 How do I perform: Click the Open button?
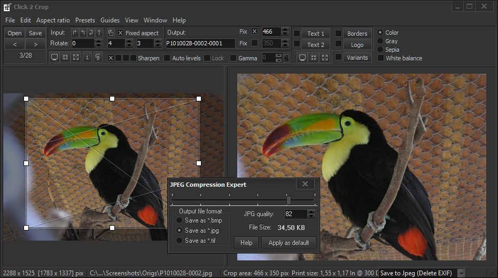[x=14, y=33]
